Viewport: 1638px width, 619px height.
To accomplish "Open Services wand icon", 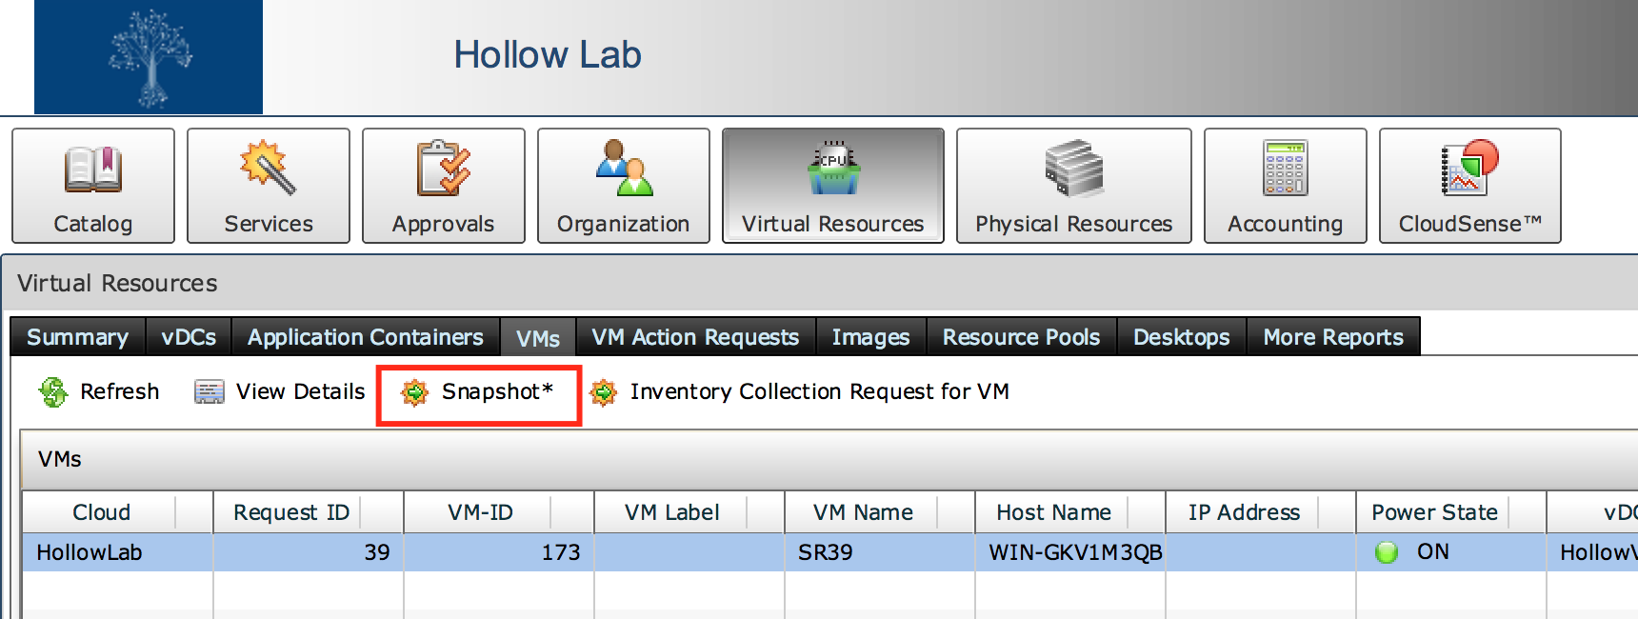I will 268,168.
